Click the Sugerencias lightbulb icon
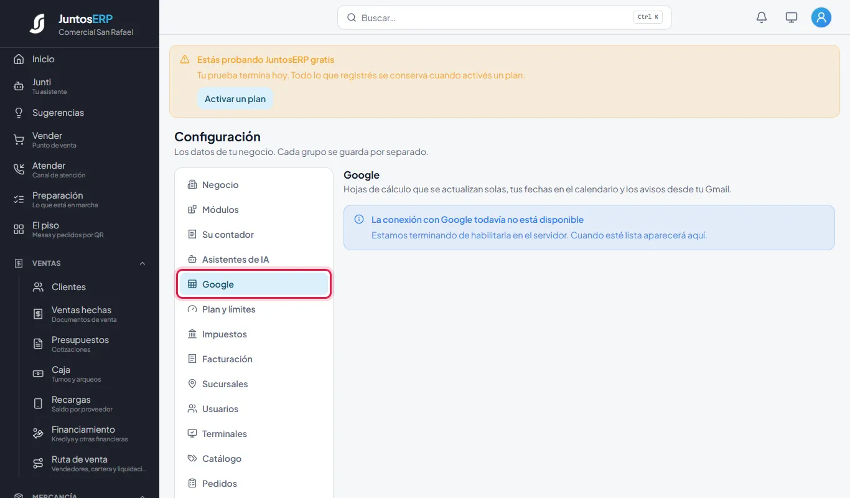The height and width of the screenshot is (498, 850). pos(19,113)
